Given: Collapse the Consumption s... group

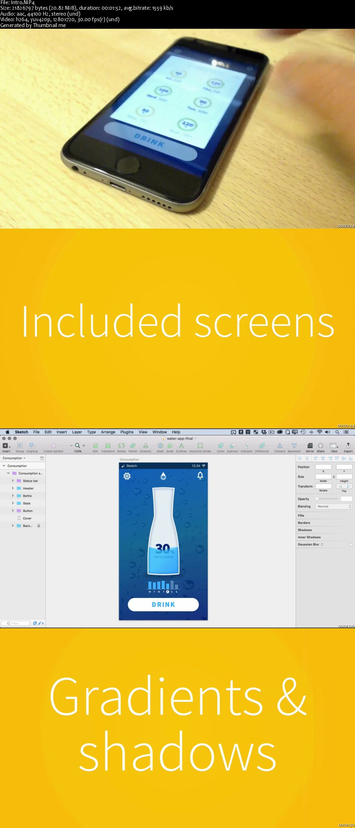Looking at the screenshot, I should pyautogui.click(x=8, y=473).
